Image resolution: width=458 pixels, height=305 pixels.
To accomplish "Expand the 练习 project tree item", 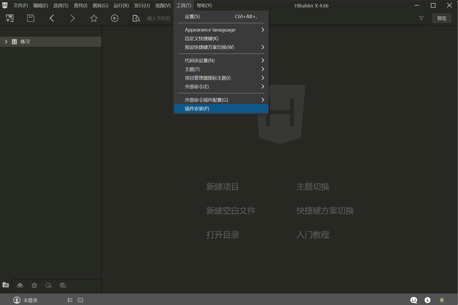I will pyautogui.click(x=6, y=41).
